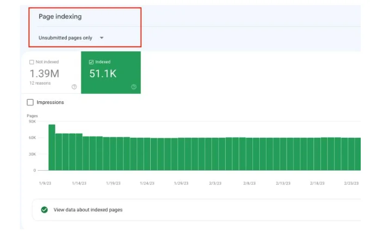This screenshot has height=233, width=382.
Task: Click the 1/29/23 date label
Action: 181,183
